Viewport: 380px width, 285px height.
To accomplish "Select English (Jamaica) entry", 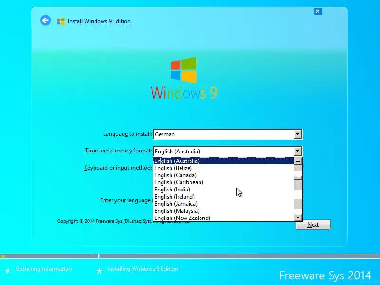I will pos(224,204).
